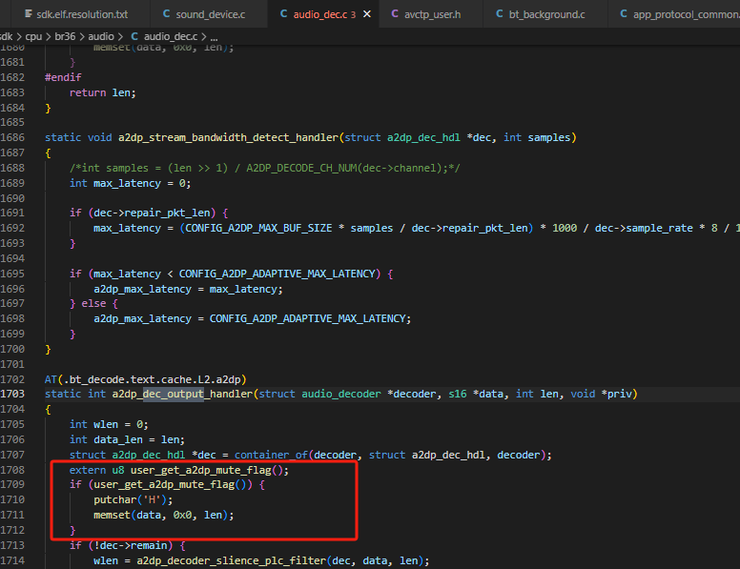Click the text file icon on sdk.elf.resolution.txt tab
Image resolution: width=740 pixels, height=569 pixels.
29,14
